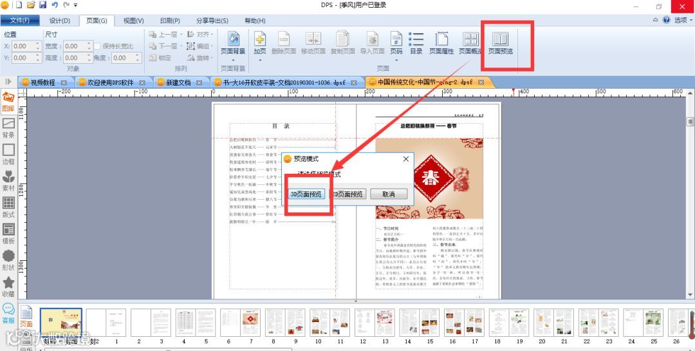The image size is (695, 351).
Task: Redo the last action
Action: [x=66, y=5]
